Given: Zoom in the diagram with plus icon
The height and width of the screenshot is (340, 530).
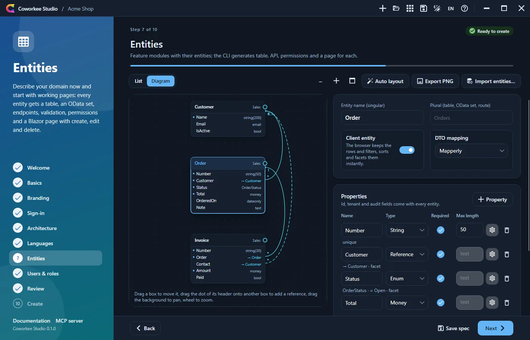Looking at the screenshot, I should (336, 81).
